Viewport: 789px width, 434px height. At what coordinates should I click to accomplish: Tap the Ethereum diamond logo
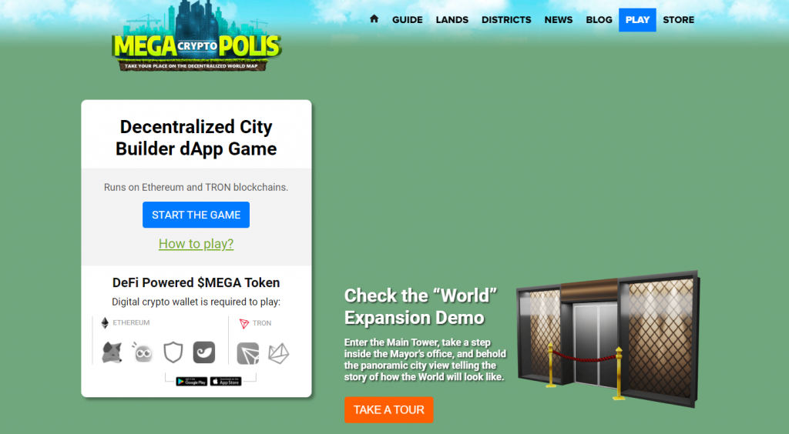tap(105, 322)
